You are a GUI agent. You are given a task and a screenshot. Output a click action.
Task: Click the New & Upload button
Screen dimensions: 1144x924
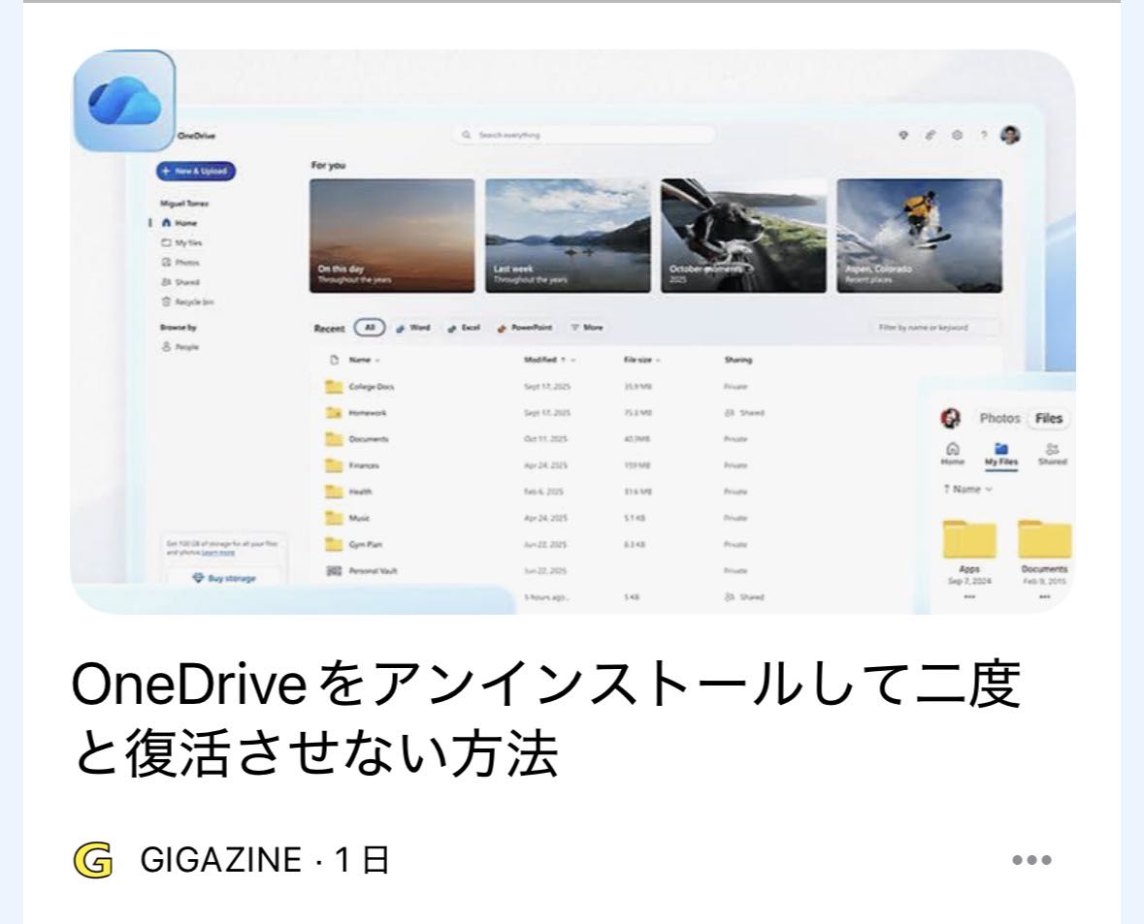click(x=195, y=171)
